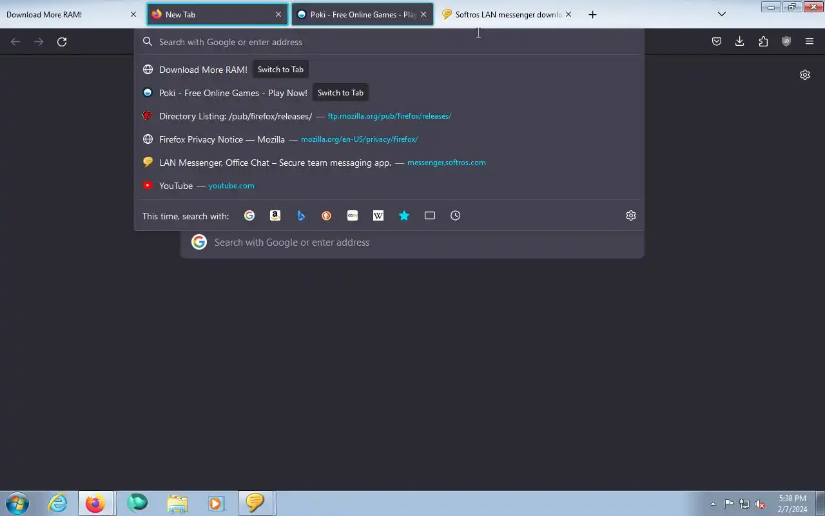This screenshot has height=516, width=825.
Task: Search history with the clock icon
Action: [456, 215]
